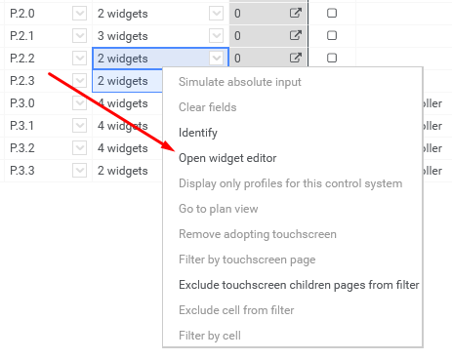Select Identify in the context menu

198,133
